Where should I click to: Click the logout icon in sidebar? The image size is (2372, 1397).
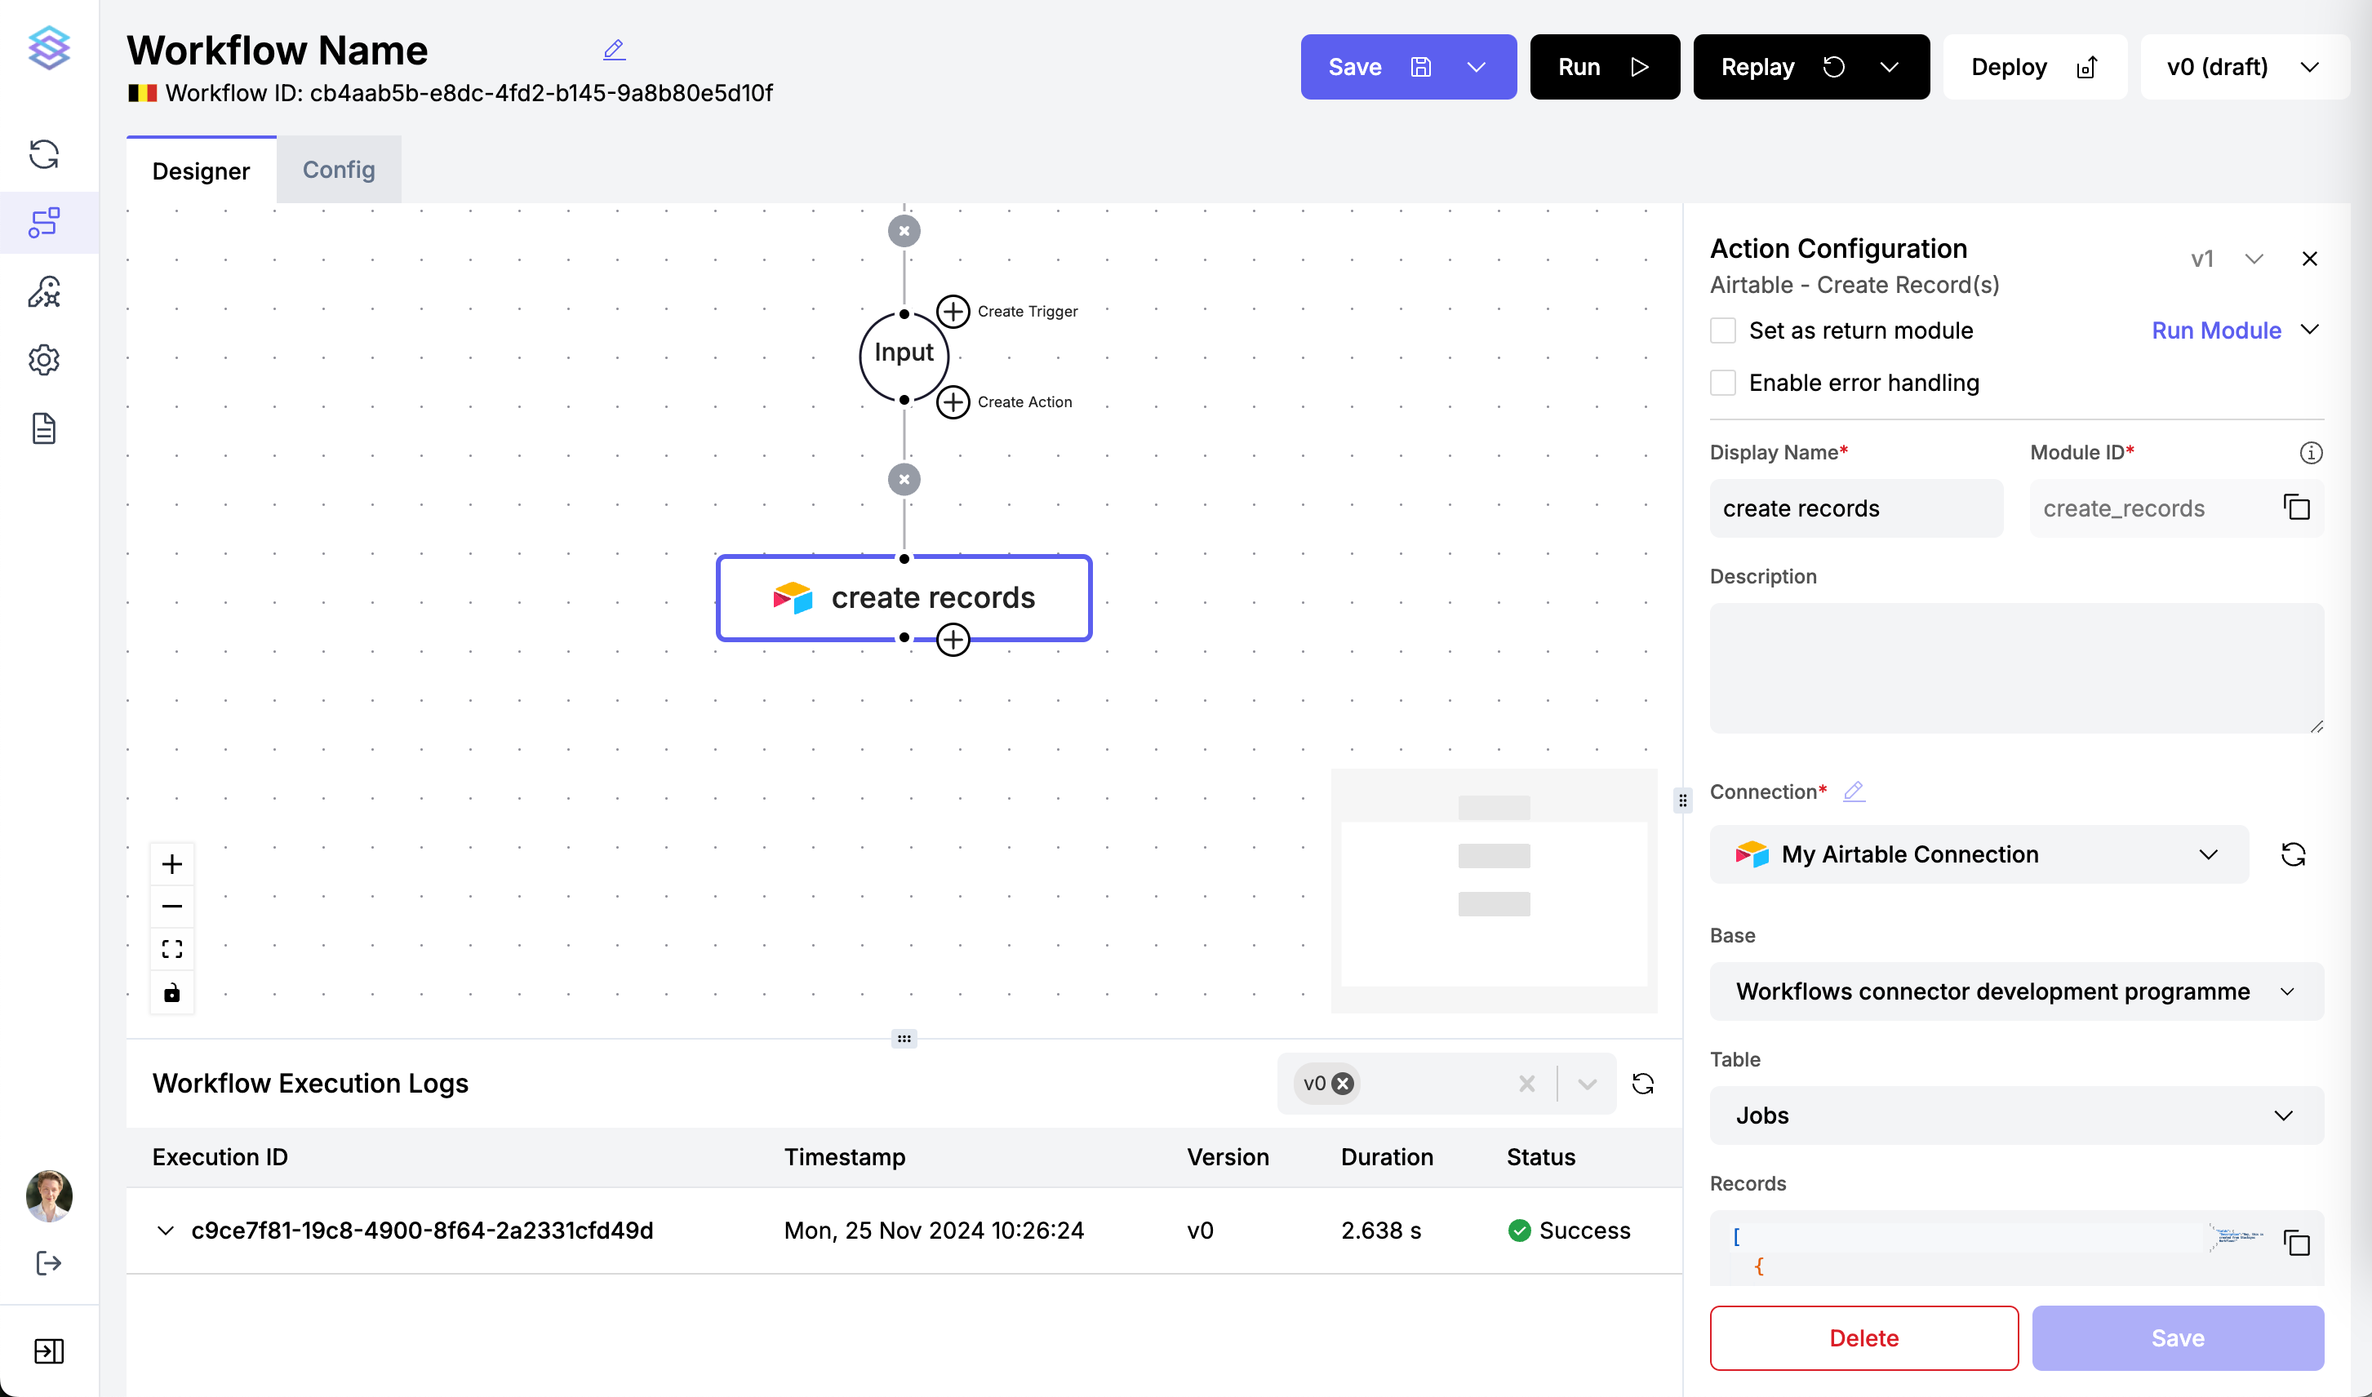[x=48, y=1262]
